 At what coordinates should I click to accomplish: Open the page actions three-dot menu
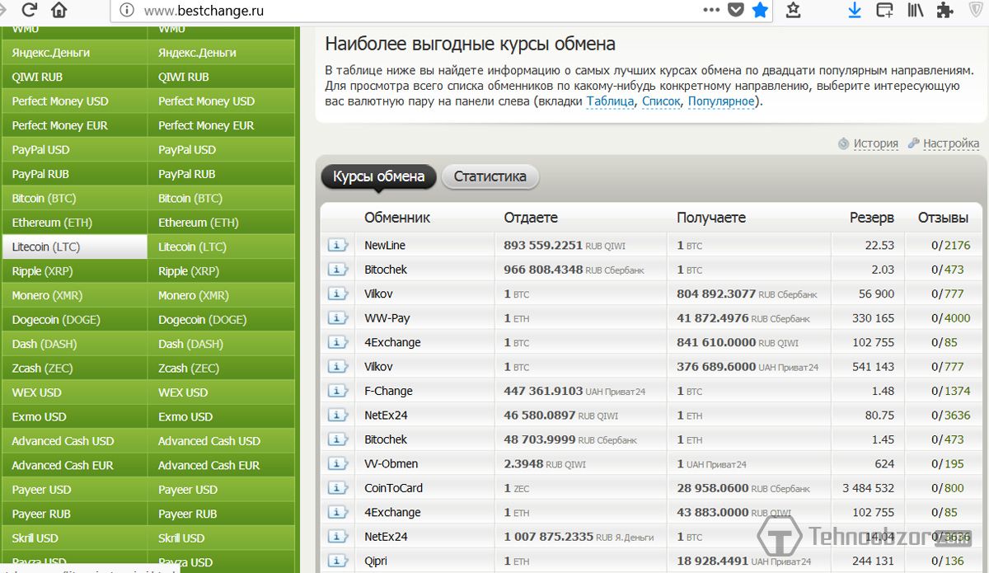pos(711,10)
